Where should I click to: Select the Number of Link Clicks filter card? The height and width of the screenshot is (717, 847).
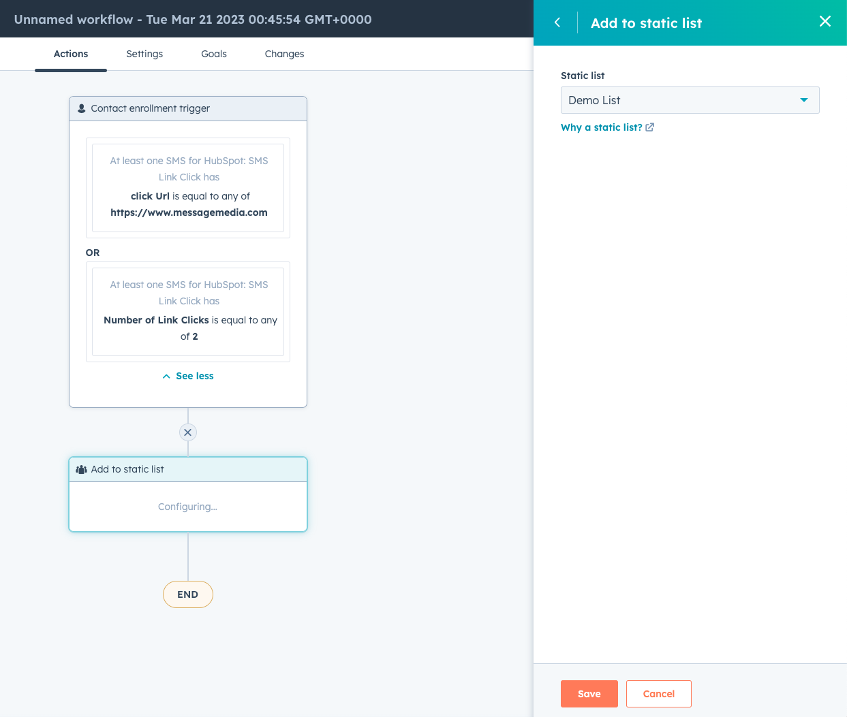188,312
